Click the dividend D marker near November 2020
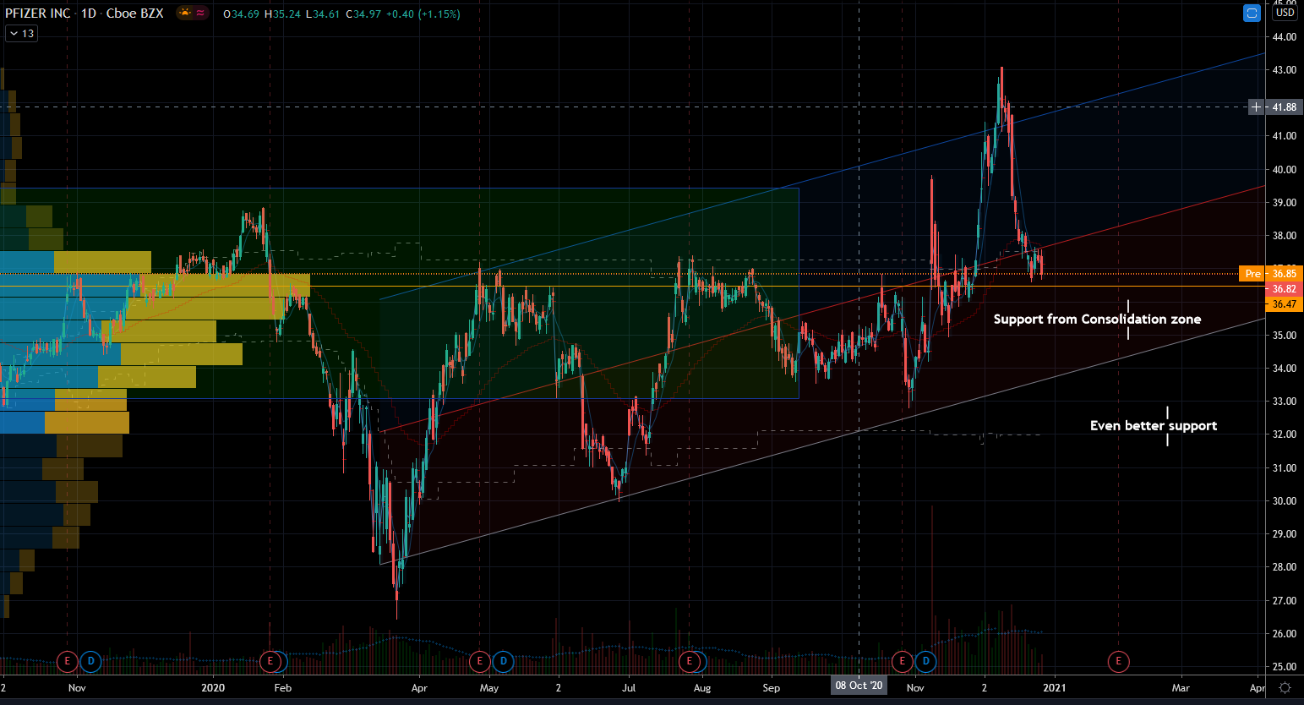Screen dimensions: 1304x705 [925, 661]
